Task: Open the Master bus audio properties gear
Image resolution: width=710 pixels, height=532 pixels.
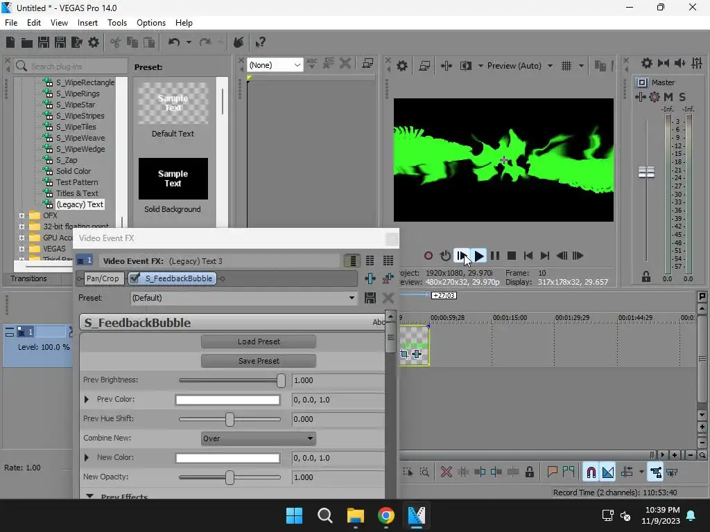Action: coord(647,63)
